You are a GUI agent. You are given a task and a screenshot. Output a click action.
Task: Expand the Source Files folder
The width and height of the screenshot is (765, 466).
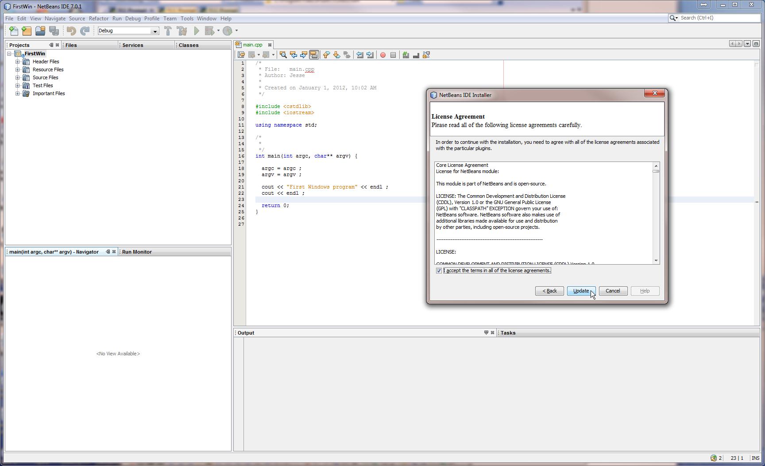[x=17, y=77]
